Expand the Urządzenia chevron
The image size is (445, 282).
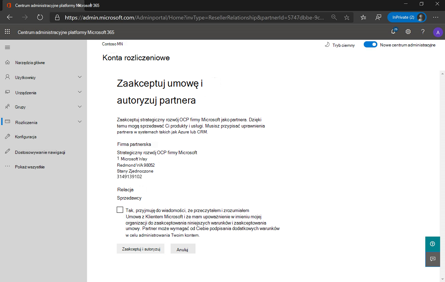pos(80,92)
